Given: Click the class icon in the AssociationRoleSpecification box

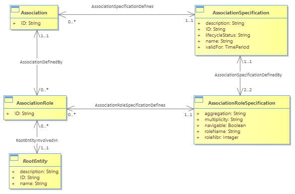Looking at the screenshot, I should point(199,99).
